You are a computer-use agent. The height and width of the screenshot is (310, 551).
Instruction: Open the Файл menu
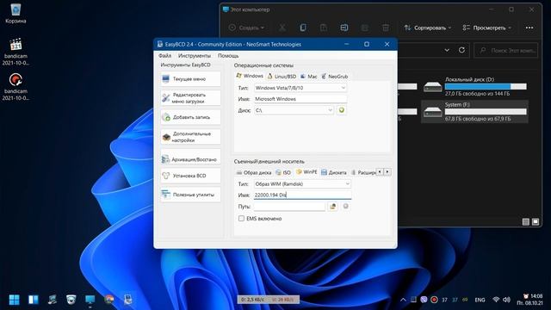[164, 55]
